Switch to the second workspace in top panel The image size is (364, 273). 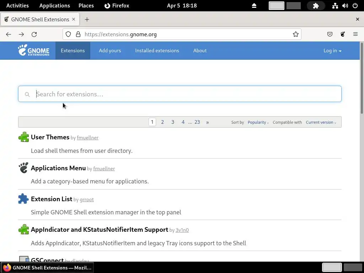pos(293,6)
